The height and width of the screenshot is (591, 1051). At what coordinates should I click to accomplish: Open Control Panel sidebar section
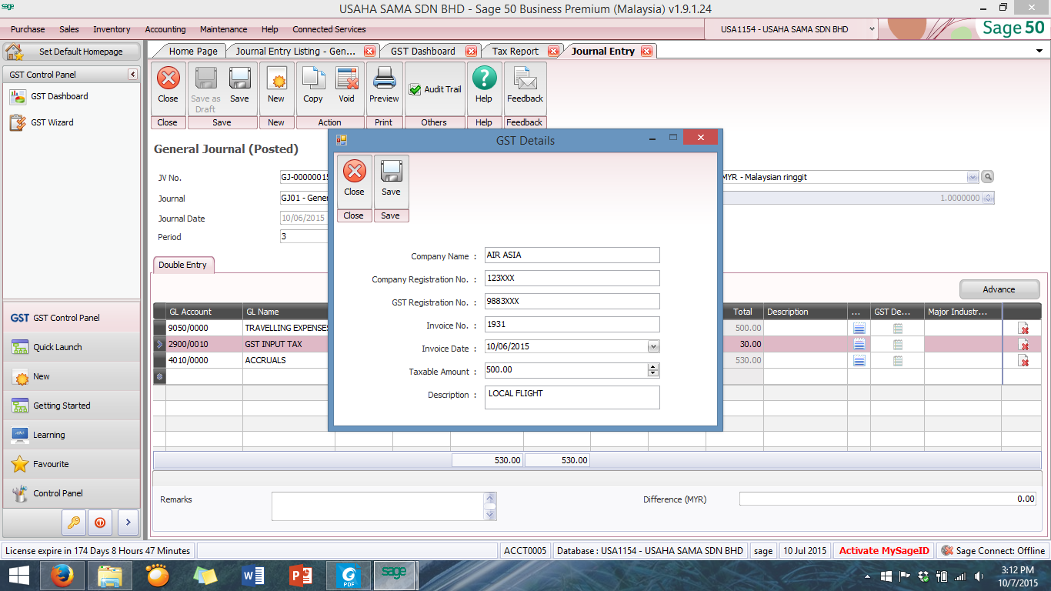[72, 493]
